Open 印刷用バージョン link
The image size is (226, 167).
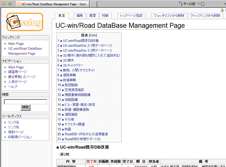pyautogui.click(x=20, y=137)
